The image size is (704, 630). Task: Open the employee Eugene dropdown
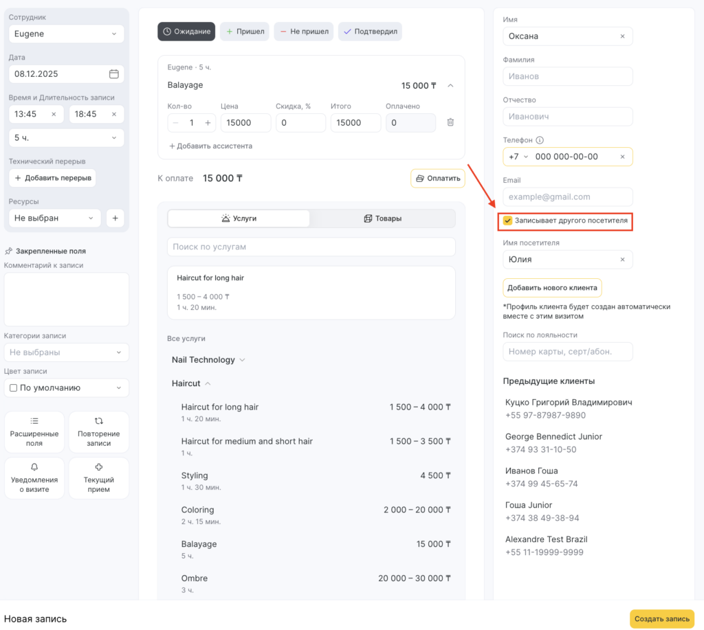point(67,34)
